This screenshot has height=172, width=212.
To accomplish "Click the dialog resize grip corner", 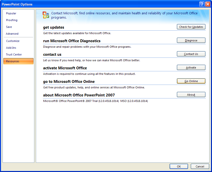I will 210,170.
